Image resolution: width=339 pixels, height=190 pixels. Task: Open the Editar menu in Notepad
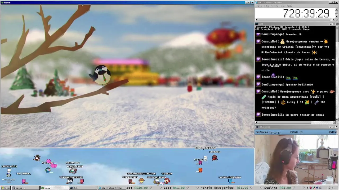point(267,6)
